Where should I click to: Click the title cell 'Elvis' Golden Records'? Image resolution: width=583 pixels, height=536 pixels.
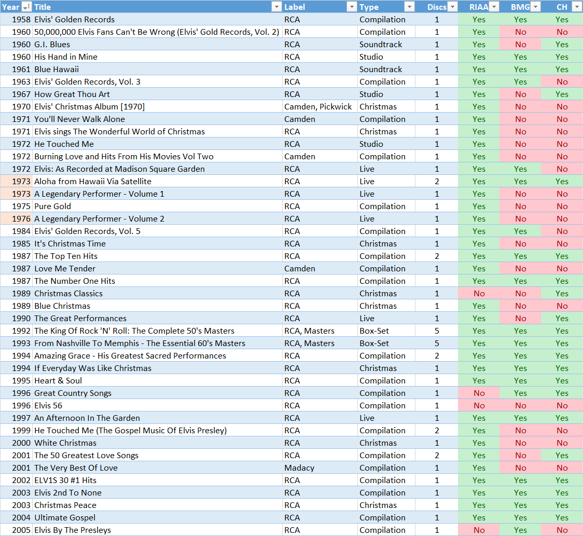click(x=157, y=19)
